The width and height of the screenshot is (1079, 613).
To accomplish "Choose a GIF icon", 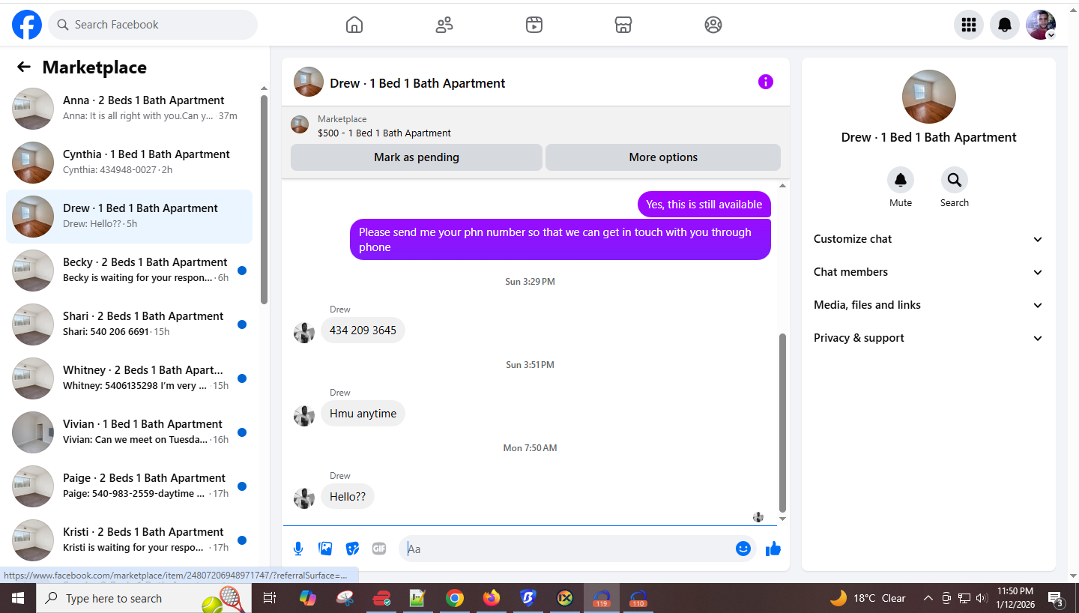I will click(x=379, y=549).
